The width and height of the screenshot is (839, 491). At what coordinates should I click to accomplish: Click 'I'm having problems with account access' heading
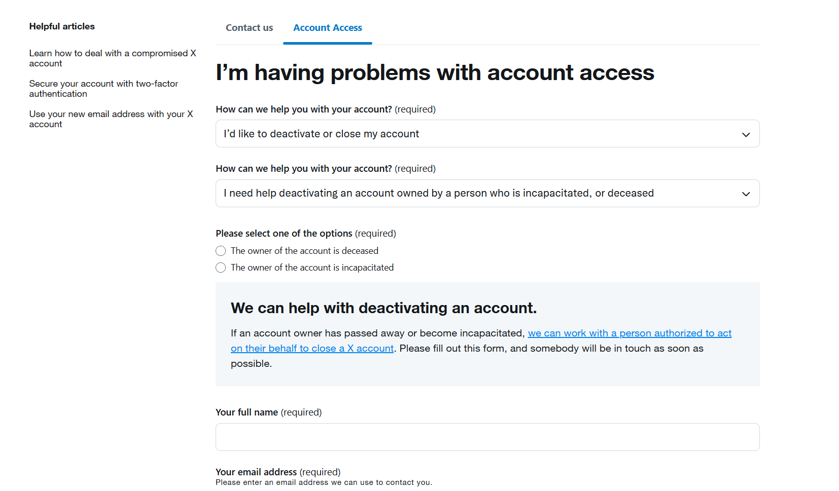(x=435, y=72)
